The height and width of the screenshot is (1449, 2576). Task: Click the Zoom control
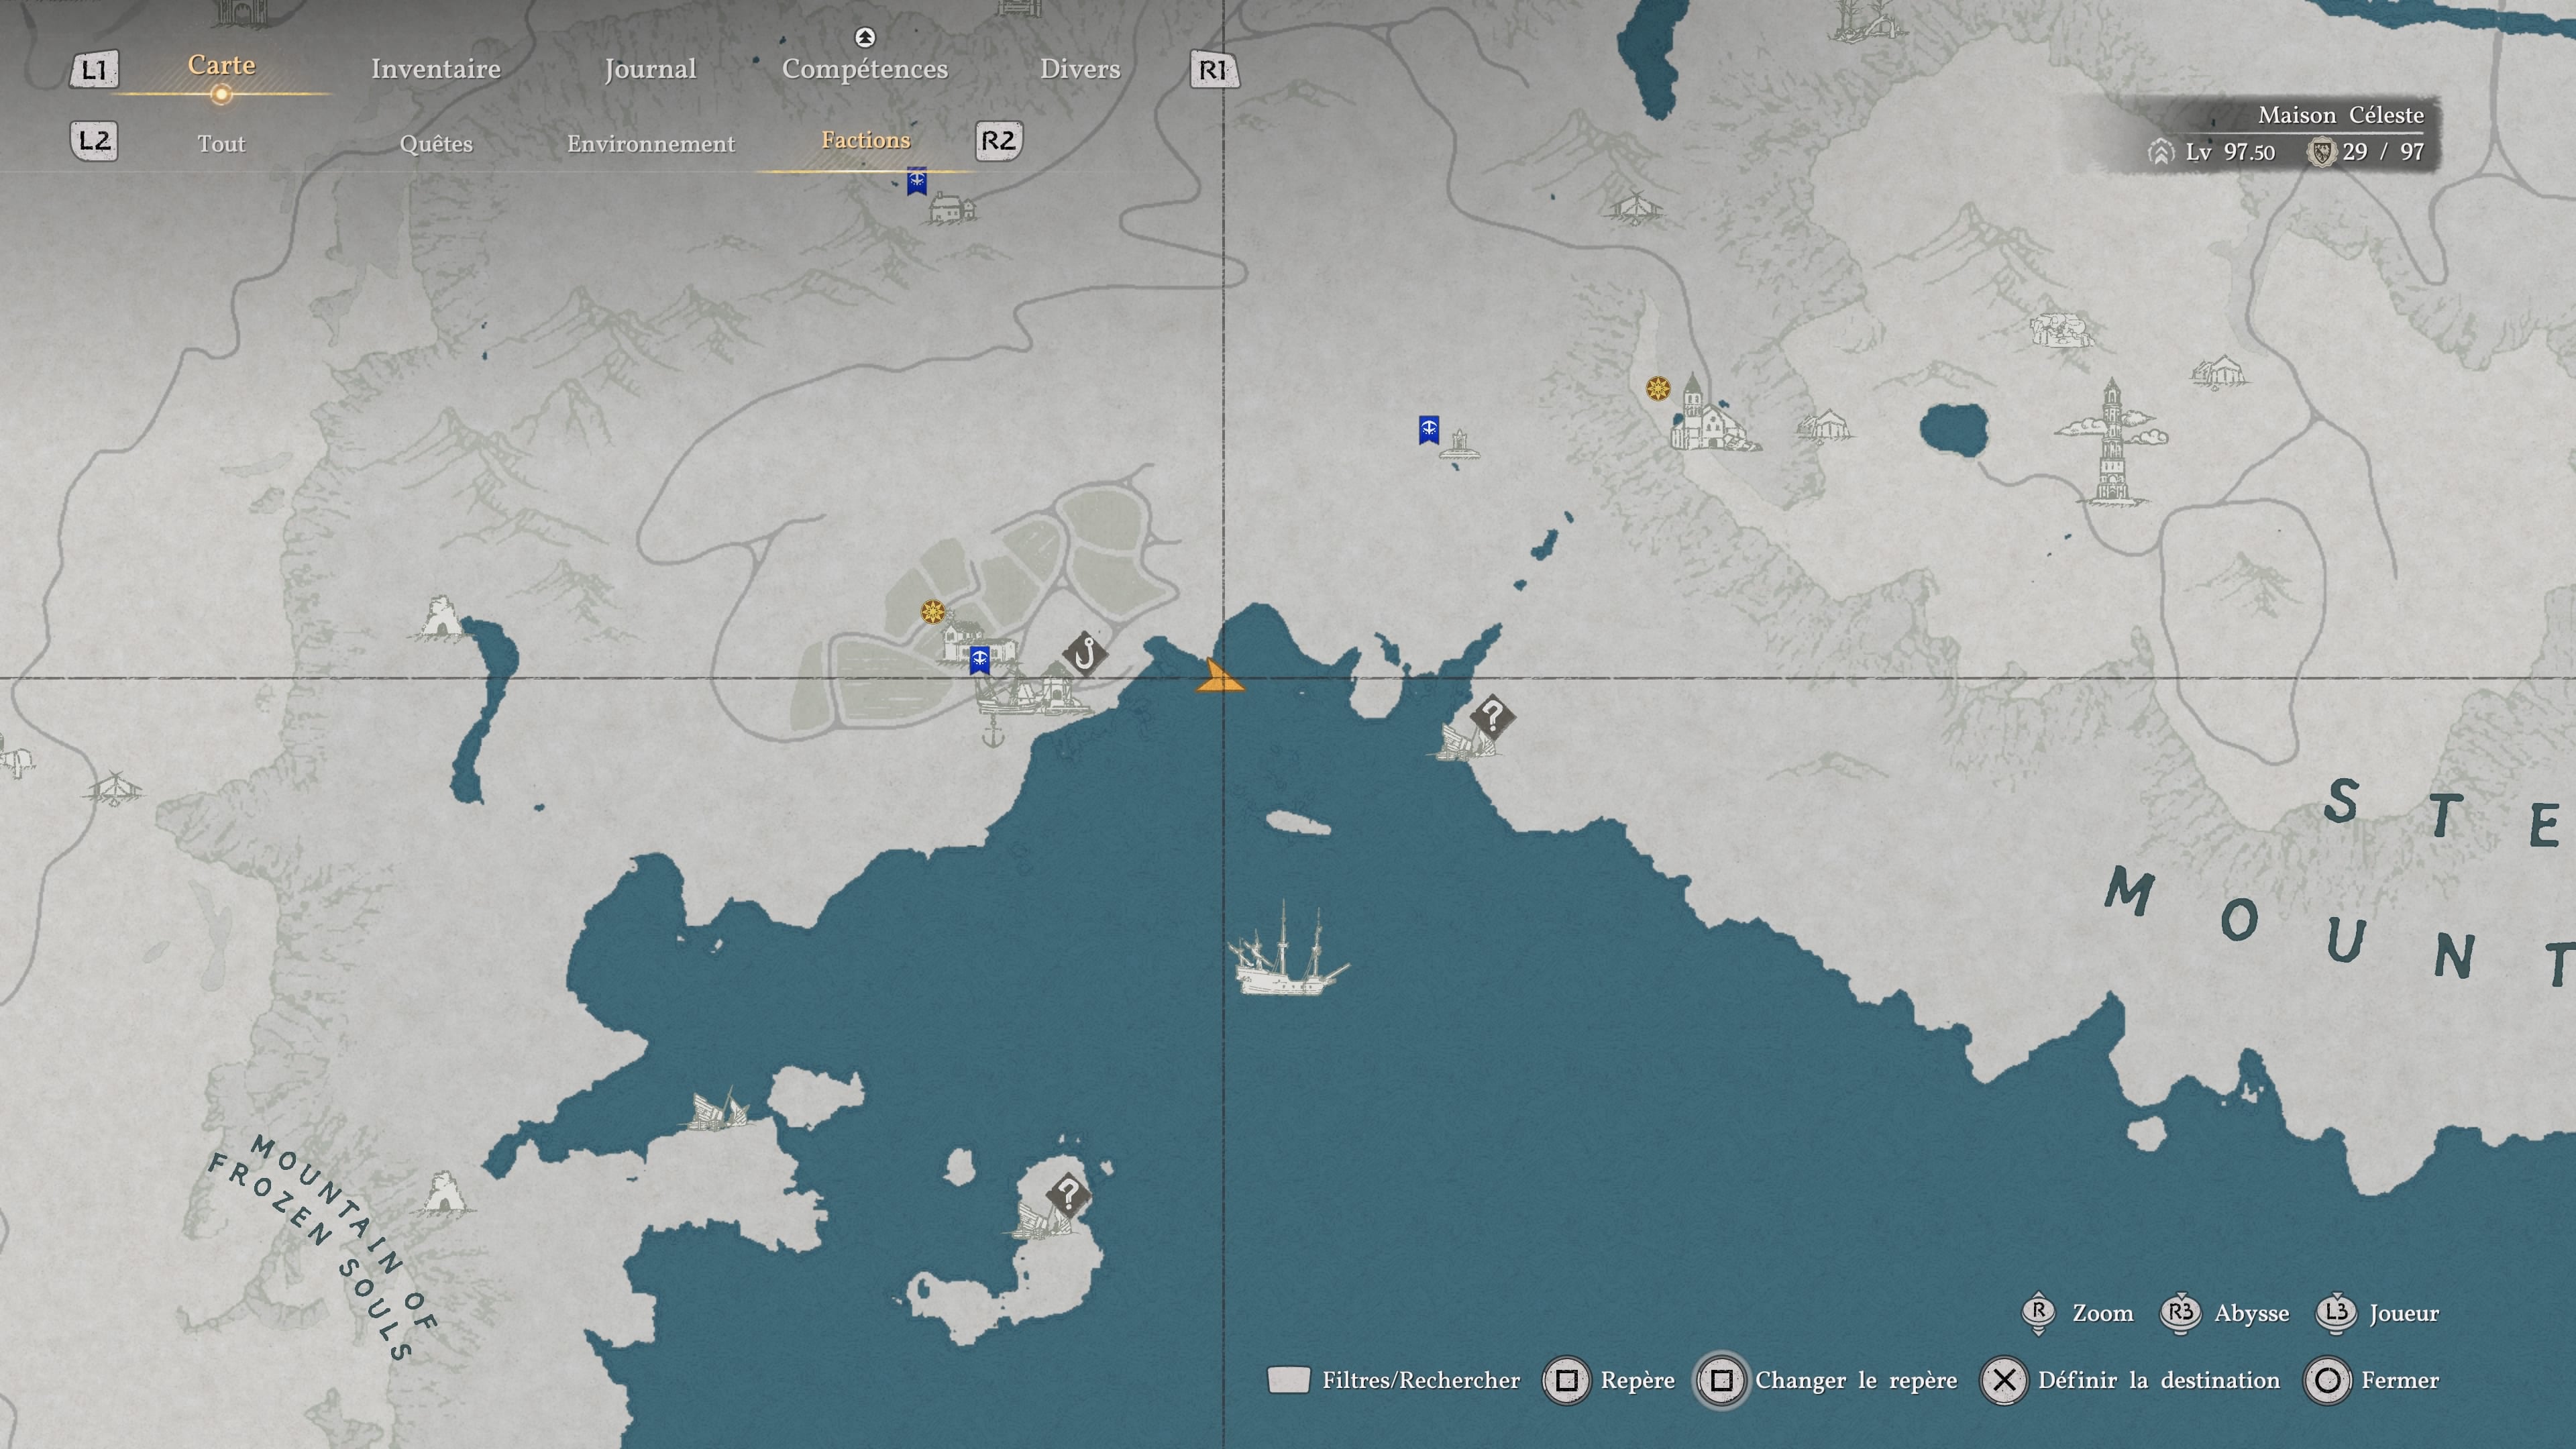(x=2077, y=1313)
